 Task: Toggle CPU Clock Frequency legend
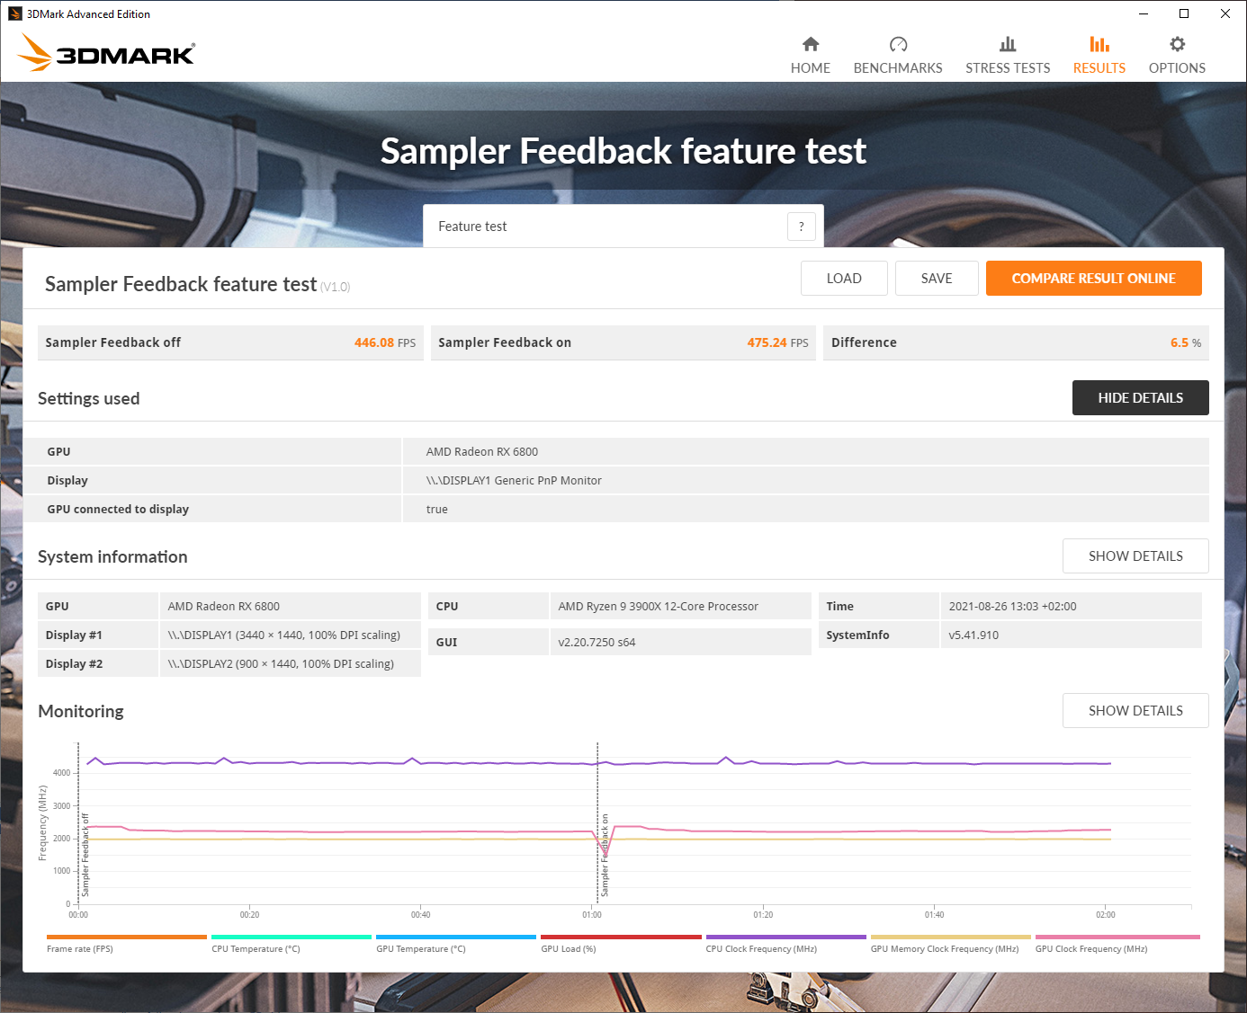point(785,944)
